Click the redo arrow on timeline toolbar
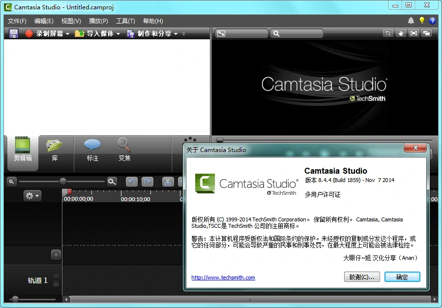This screenshot has width=442, height=308. click(x=147, y=182)
